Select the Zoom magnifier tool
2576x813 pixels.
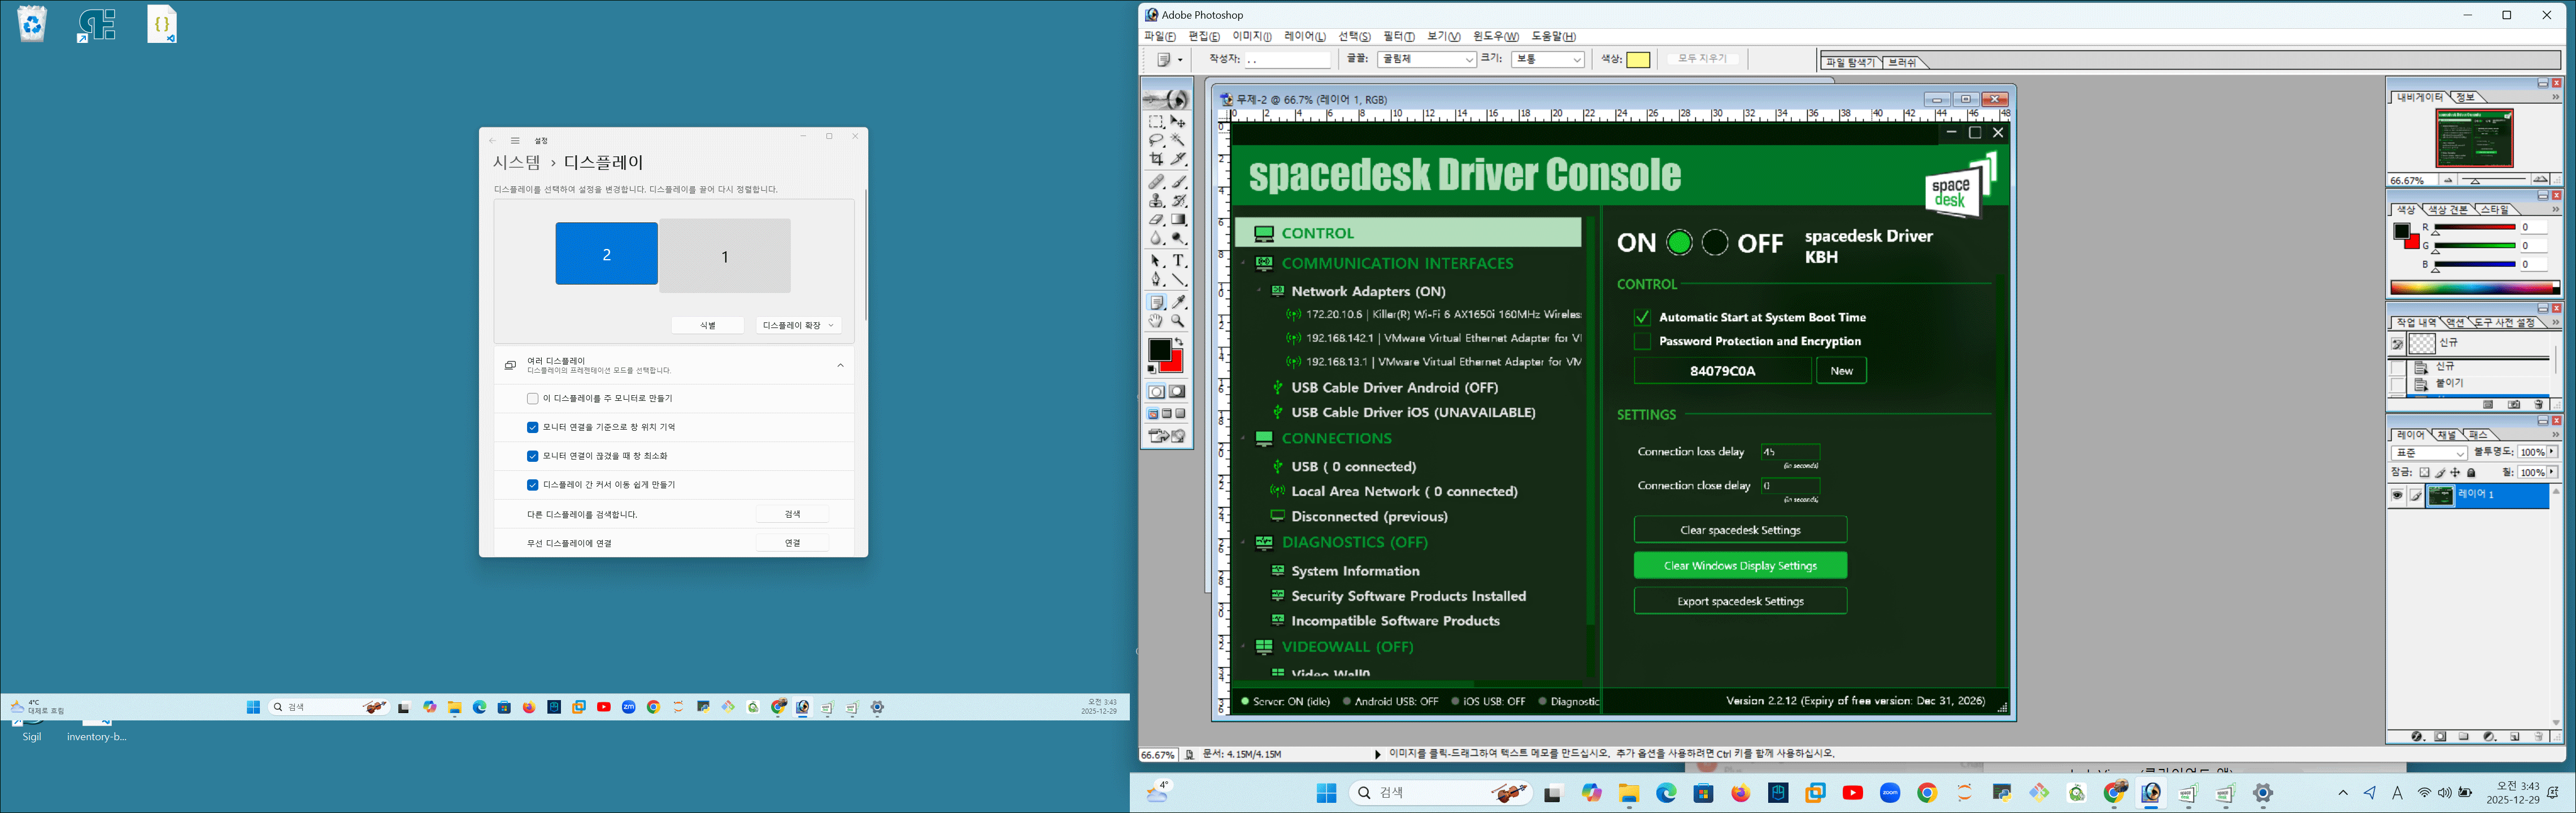1179,321
